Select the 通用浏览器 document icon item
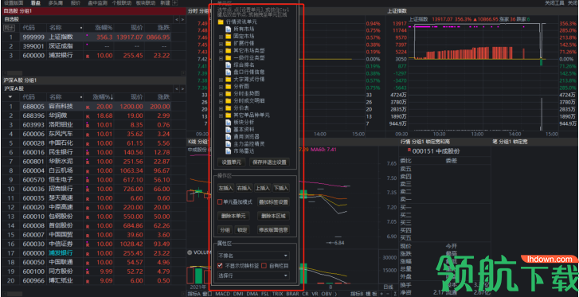The width and height of the screenshot is (579, 297). coord(228,136)
